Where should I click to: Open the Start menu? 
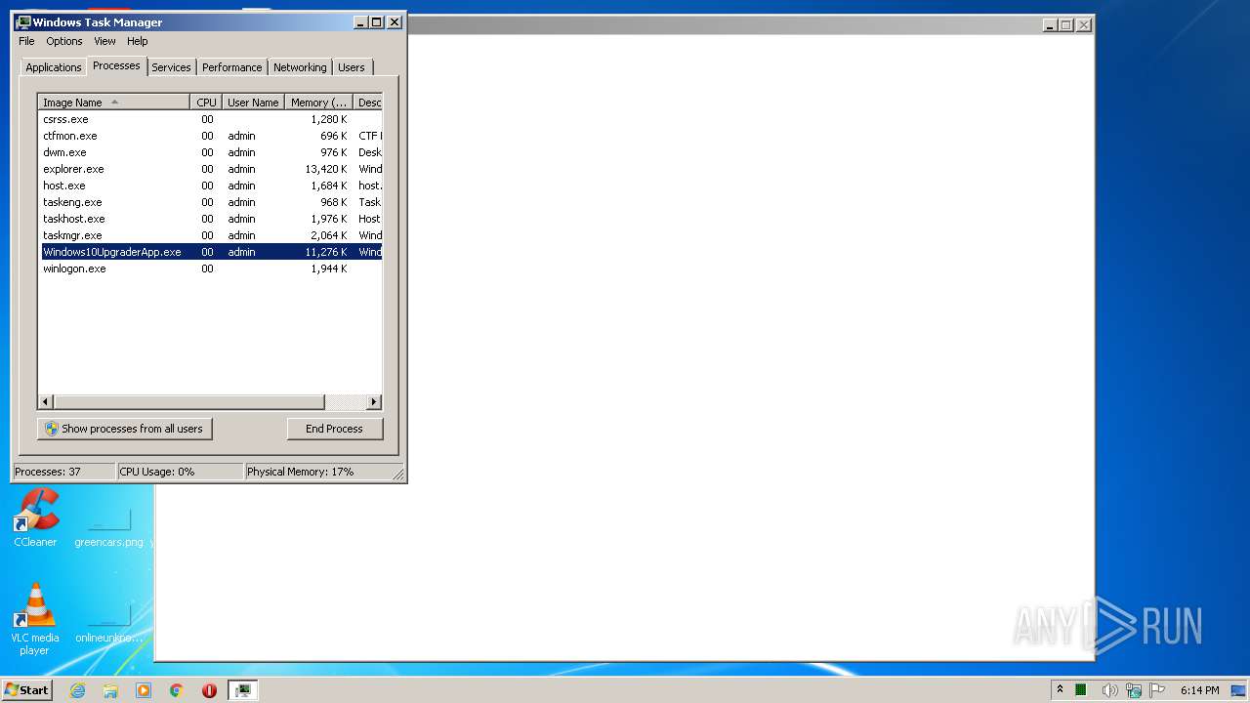27,690
